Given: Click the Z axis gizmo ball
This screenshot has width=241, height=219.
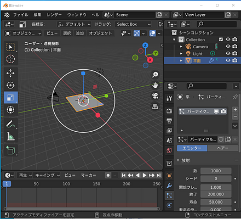Looking at the screenshot, I should pos(145,46).
